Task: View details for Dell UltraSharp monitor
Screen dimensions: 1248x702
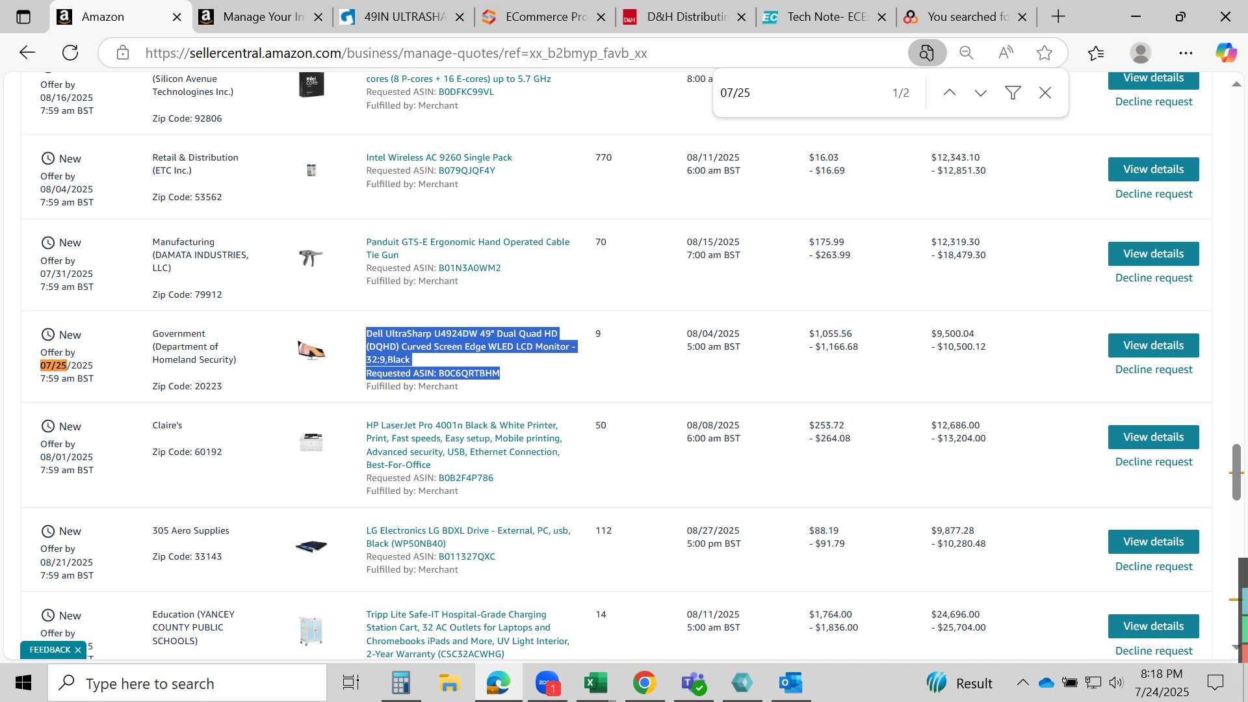Action: pos(1153,346)
